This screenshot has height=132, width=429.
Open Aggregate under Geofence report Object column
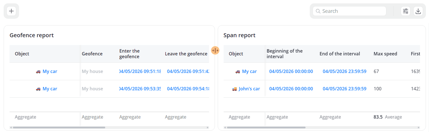[26, 117]
